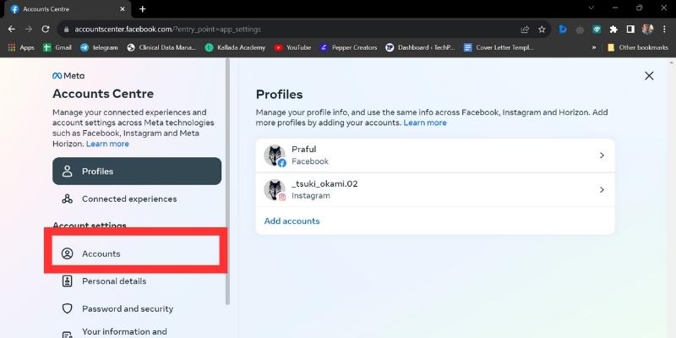This screenshot has width=676, height=338.
Task: Open the YouTube bookmark
Action: 292,47
